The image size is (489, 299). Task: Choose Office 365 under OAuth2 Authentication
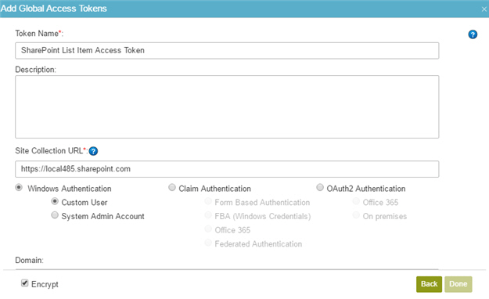(356, 201)
